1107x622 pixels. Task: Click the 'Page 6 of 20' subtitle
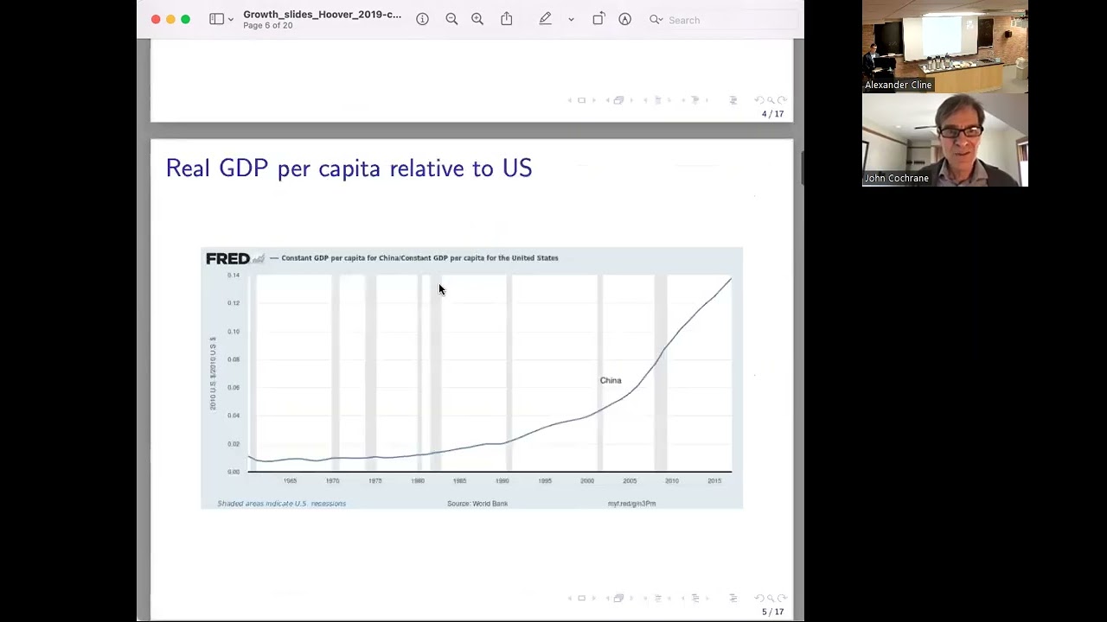point(268,26)
